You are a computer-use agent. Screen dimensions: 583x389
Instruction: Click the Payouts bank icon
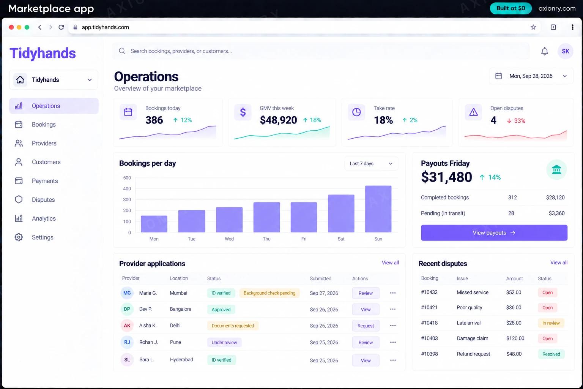click(x=556, y=169)
